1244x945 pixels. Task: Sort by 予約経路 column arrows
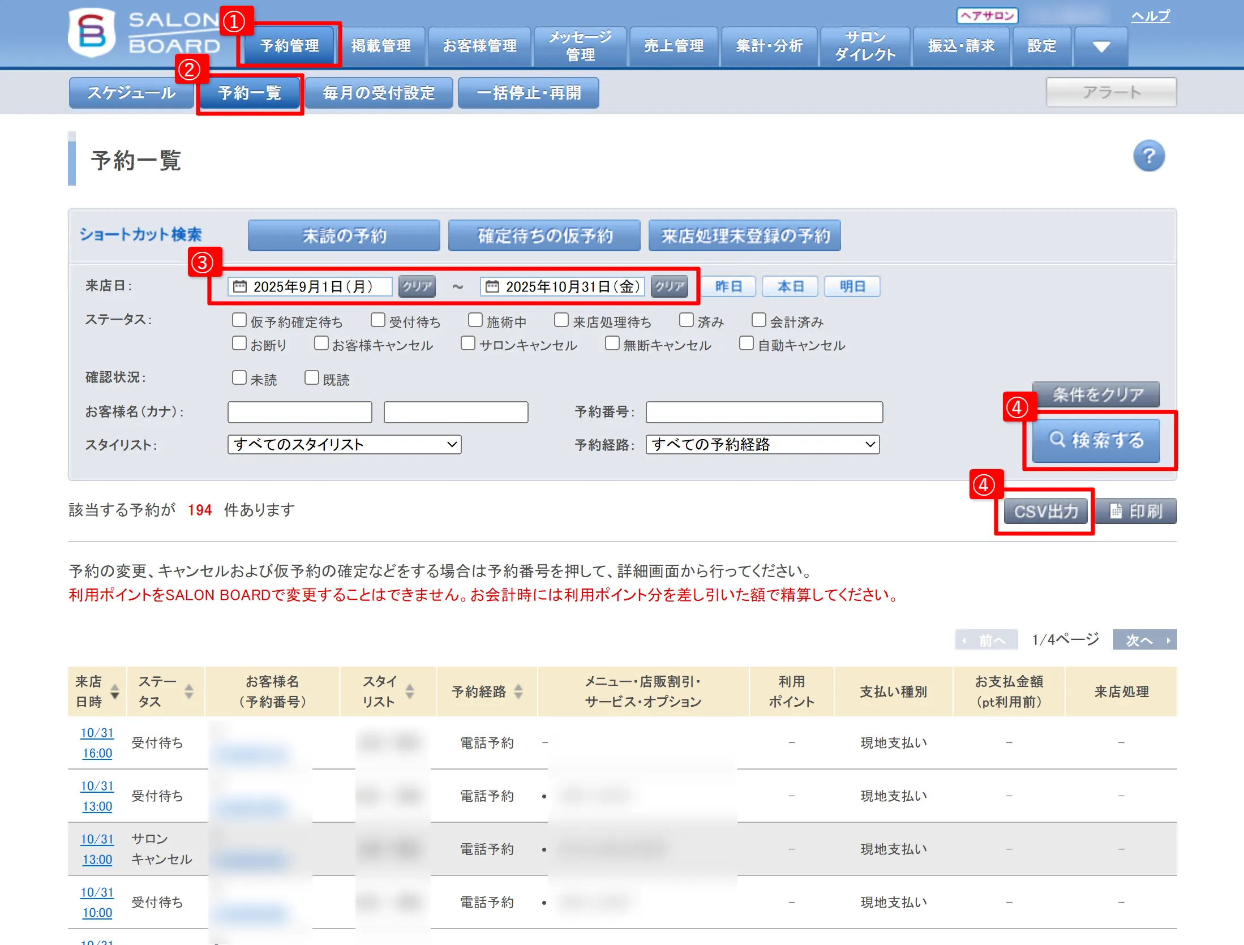click(x=518, y=691)
